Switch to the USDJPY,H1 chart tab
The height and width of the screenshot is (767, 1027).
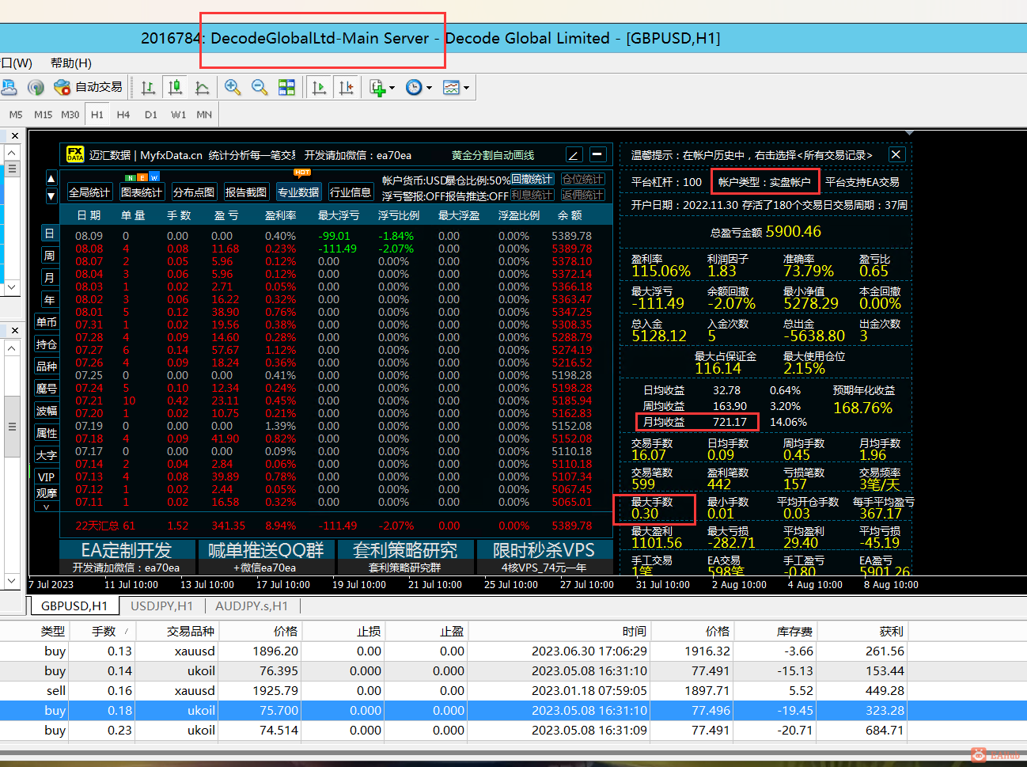(x=161, y=606)
